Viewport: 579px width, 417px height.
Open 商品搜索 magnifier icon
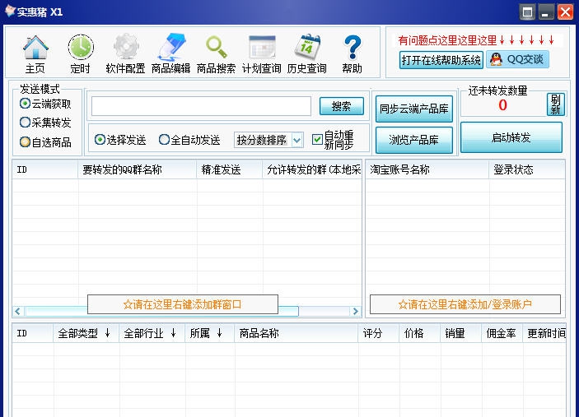pos(217,54)
